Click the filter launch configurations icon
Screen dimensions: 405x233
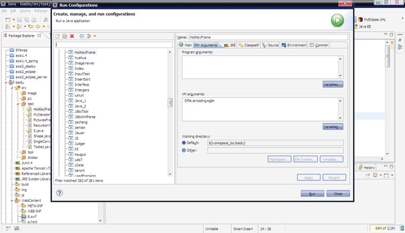coord(88,36)
